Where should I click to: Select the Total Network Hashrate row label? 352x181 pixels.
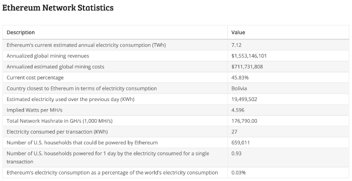click(59, 121)
